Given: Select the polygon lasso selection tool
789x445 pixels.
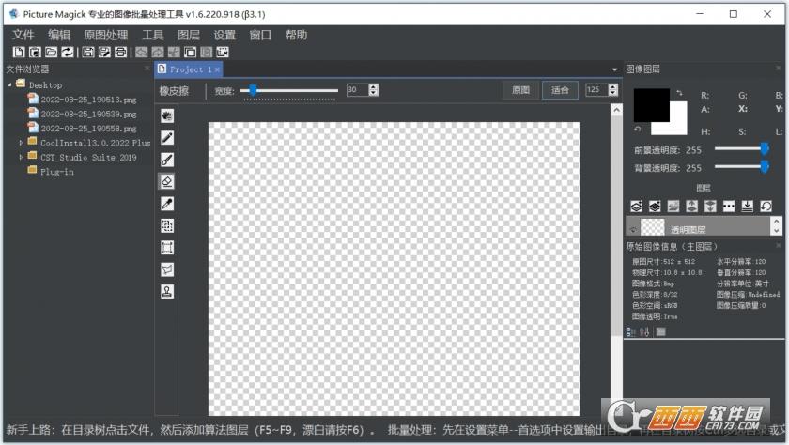Looking at the screenshot, I should click(x=167, y=269).
